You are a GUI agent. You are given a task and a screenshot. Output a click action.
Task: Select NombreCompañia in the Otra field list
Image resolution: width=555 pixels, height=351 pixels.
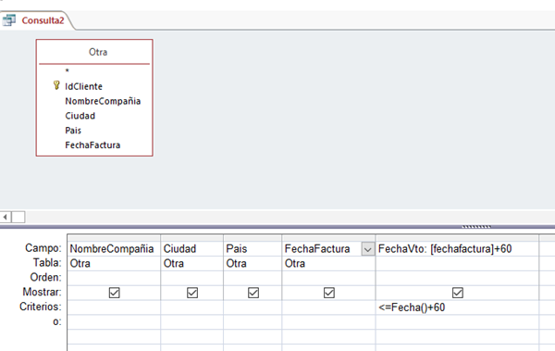pyautogui.click(x=103, y=101)
